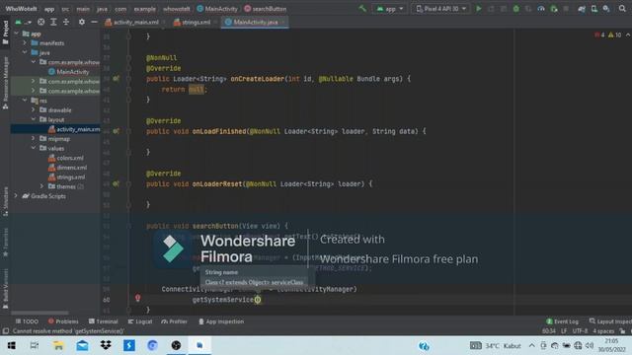The width and height of the screenshot is (632, 355).
Task: Click the onCreateLoader override gutter icon
Action: point(117,79)
